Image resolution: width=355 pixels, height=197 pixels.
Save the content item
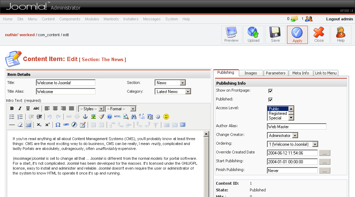(x=275, y=35)
